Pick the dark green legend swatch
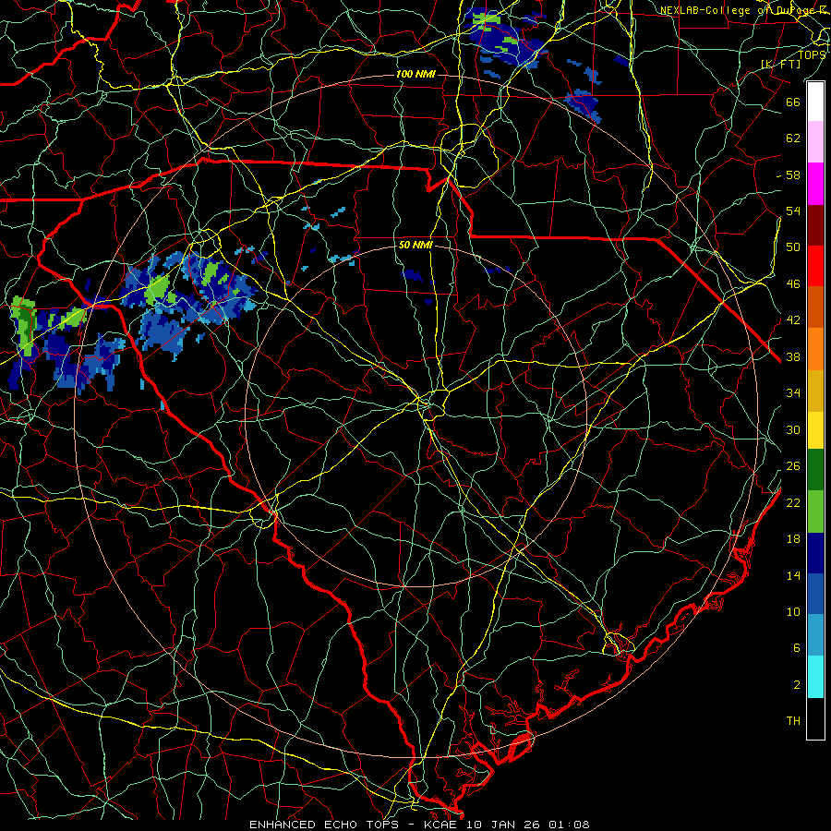831x831 pixels. (815, 470)
